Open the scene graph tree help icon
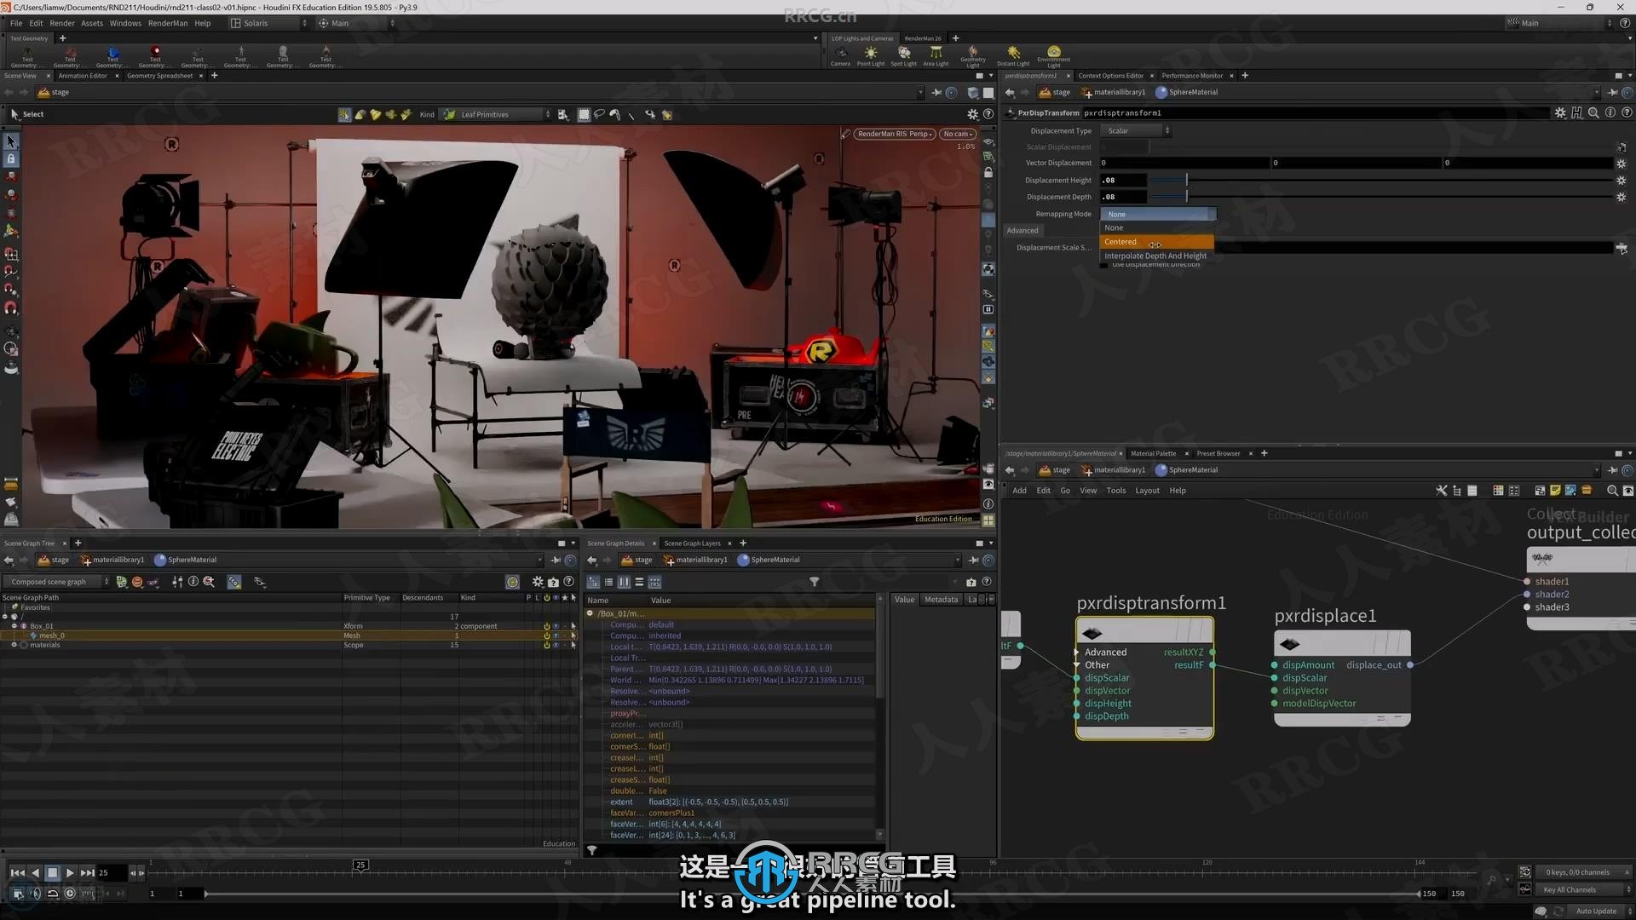Screen dimensions: 1636x920 pyautogui.click(x=568, y=582)
